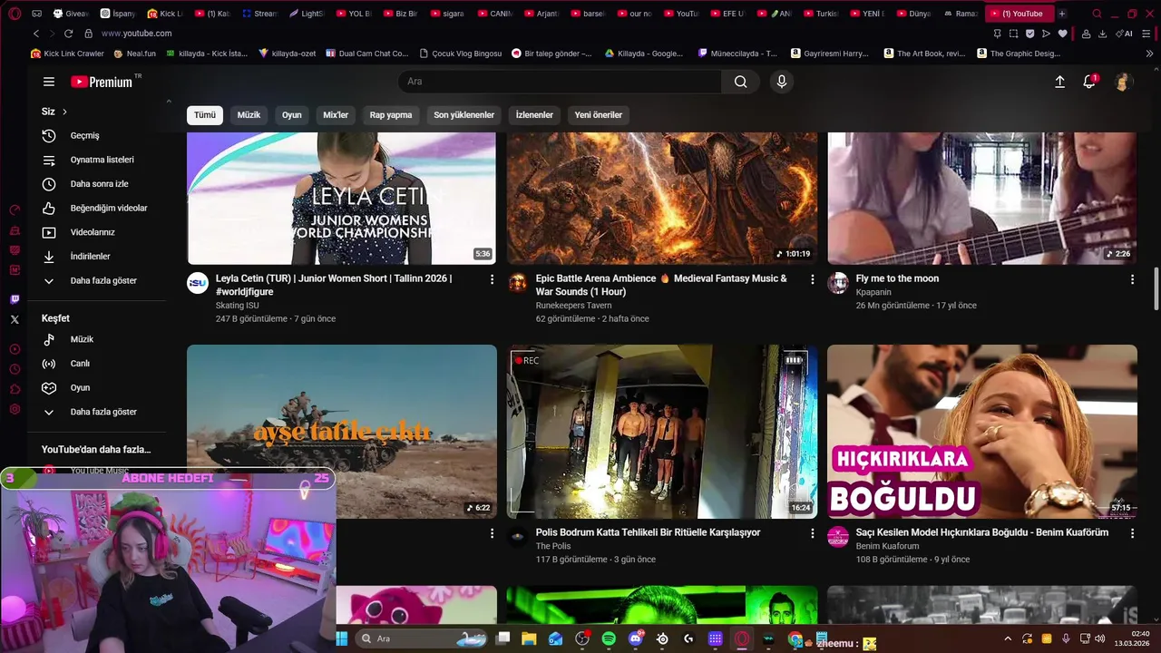Open YouTube notifications bell
The image size is (1161, 653).
coord(1089,82)
